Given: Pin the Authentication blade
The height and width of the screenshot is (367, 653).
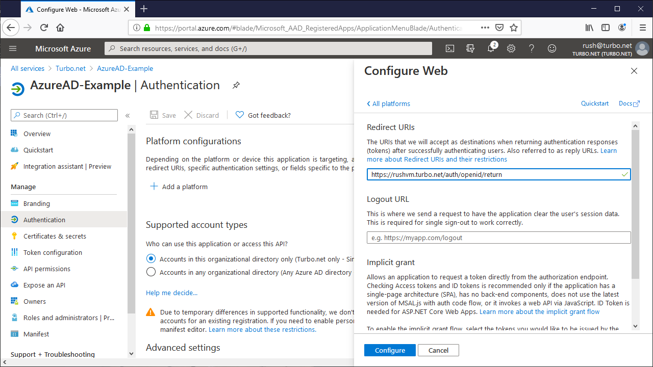Looking at the screenshot, I should coord(236,85).
